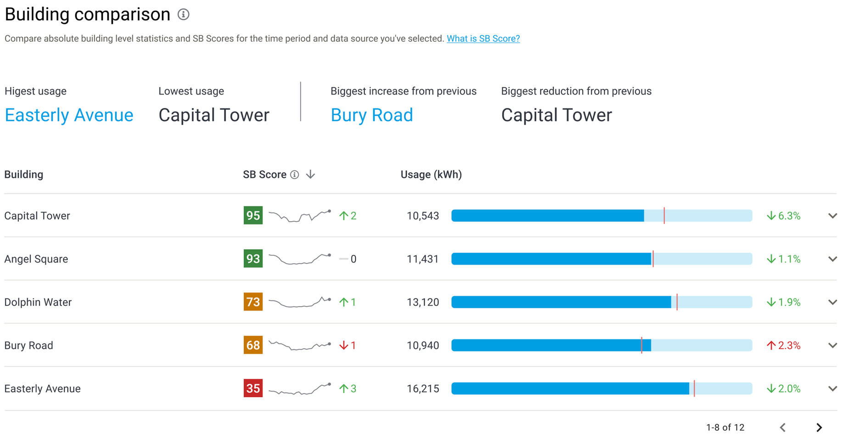Expand the Dolphin Water row
The width and height of the screenshot is (842, 444).
[832, 302]
